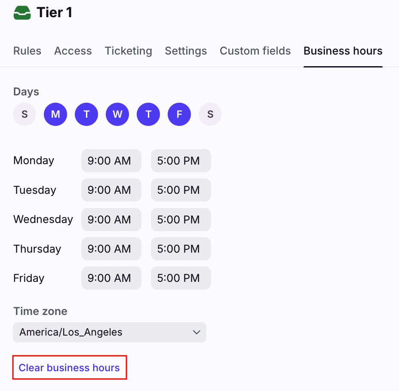Open Monday start time 9:00 AM
This screenshot has height=391, width=399.
pyautogui.click(x=111, y=161)
